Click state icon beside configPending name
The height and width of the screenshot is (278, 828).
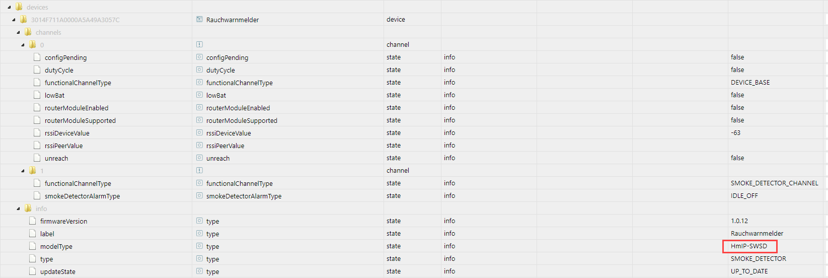199,57
